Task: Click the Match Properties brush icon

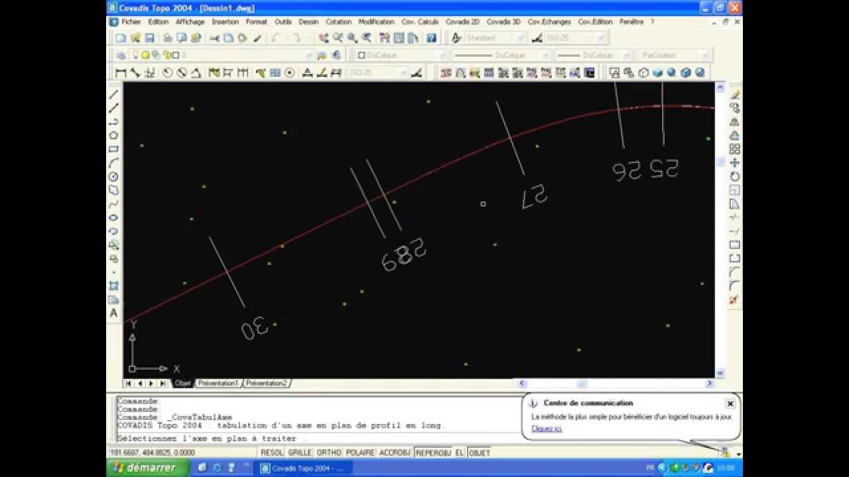Action: click(257, 38)
